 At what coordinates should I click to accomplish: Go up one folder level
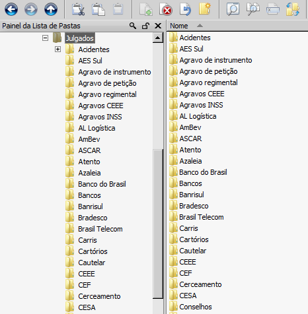pos(51,9)
